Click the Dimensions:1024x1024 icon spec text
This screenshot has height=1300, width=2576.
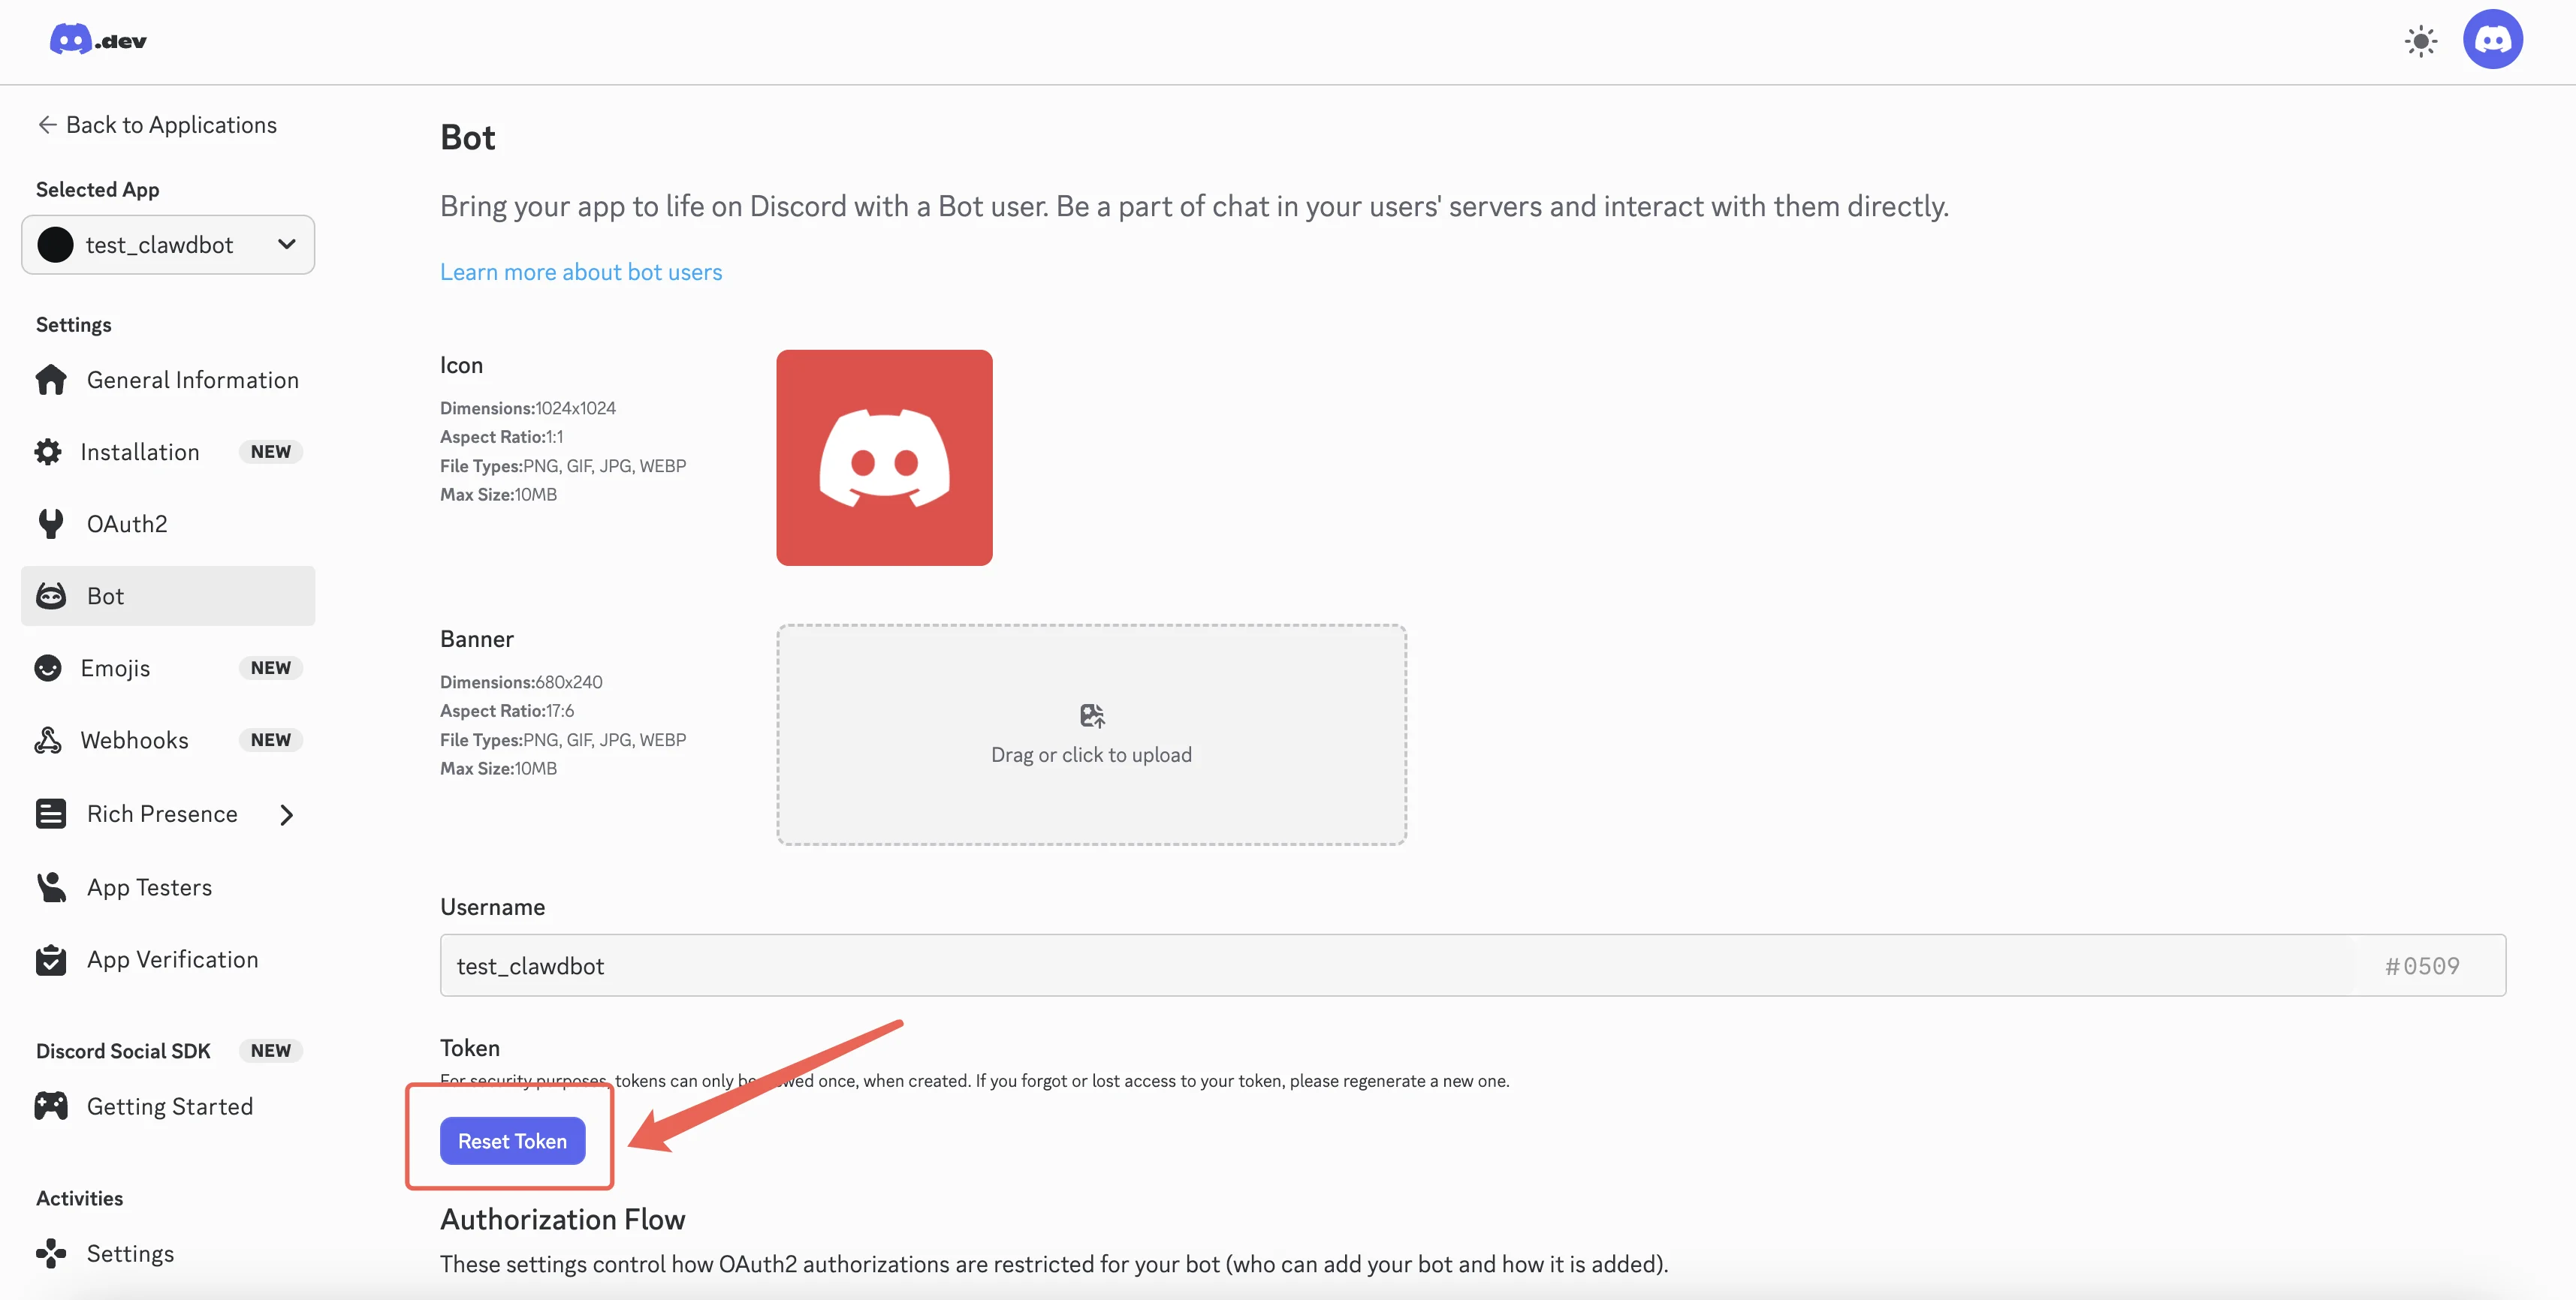pyautogui.click(x=528, y=408)
